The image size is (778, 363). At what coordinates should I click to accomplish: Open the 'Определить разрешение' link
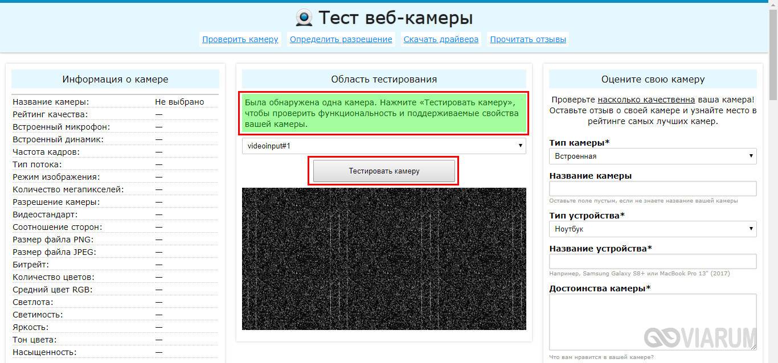coord(341,39)
